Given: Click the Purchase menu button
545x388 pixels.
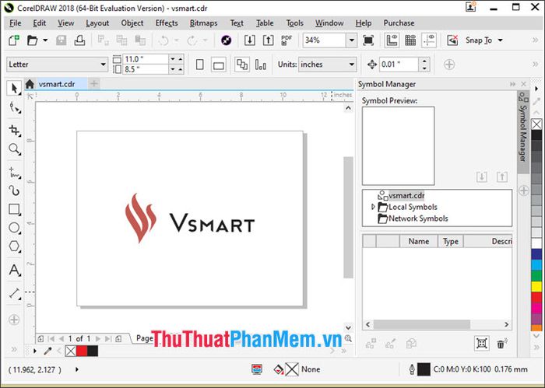Looking at the screenshot, I should pos(399,23).
